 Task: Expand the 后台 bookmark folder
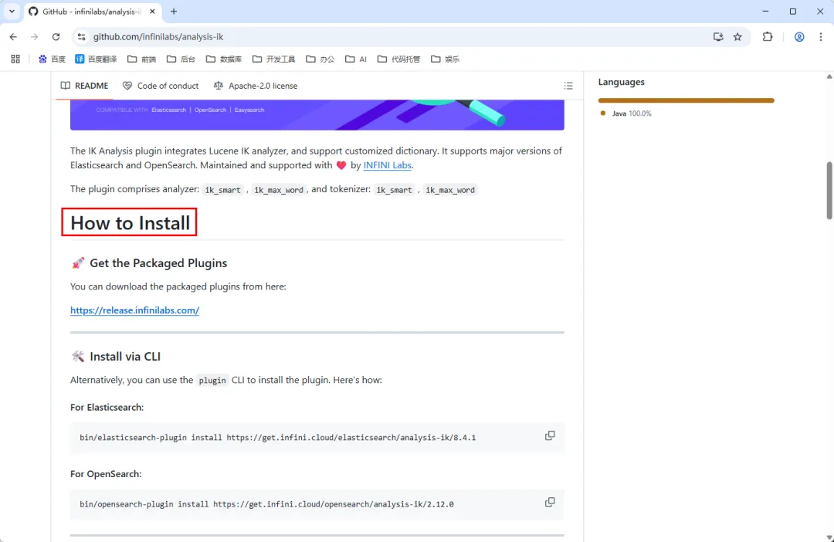(181, 59)
